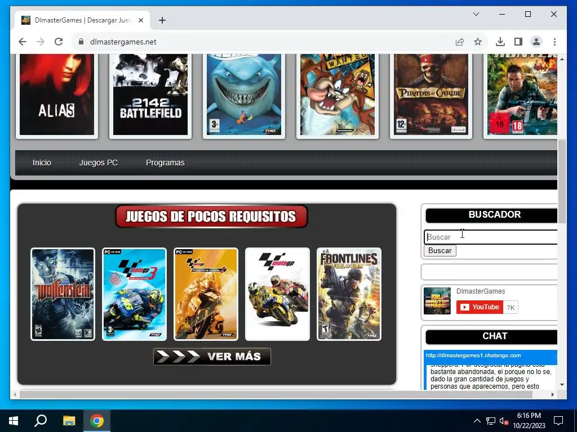The image size is (577, 432).
Task: Click the horizontal scrollbar thumb
Action: coord(276,394)
